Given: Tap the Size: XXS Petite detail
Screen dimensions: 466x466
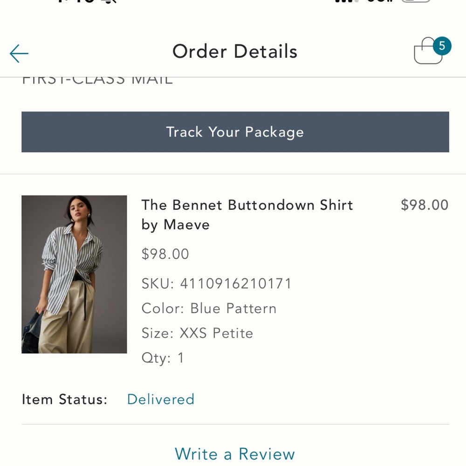Looking at the screenshot, I should click(x=197, y=333).
